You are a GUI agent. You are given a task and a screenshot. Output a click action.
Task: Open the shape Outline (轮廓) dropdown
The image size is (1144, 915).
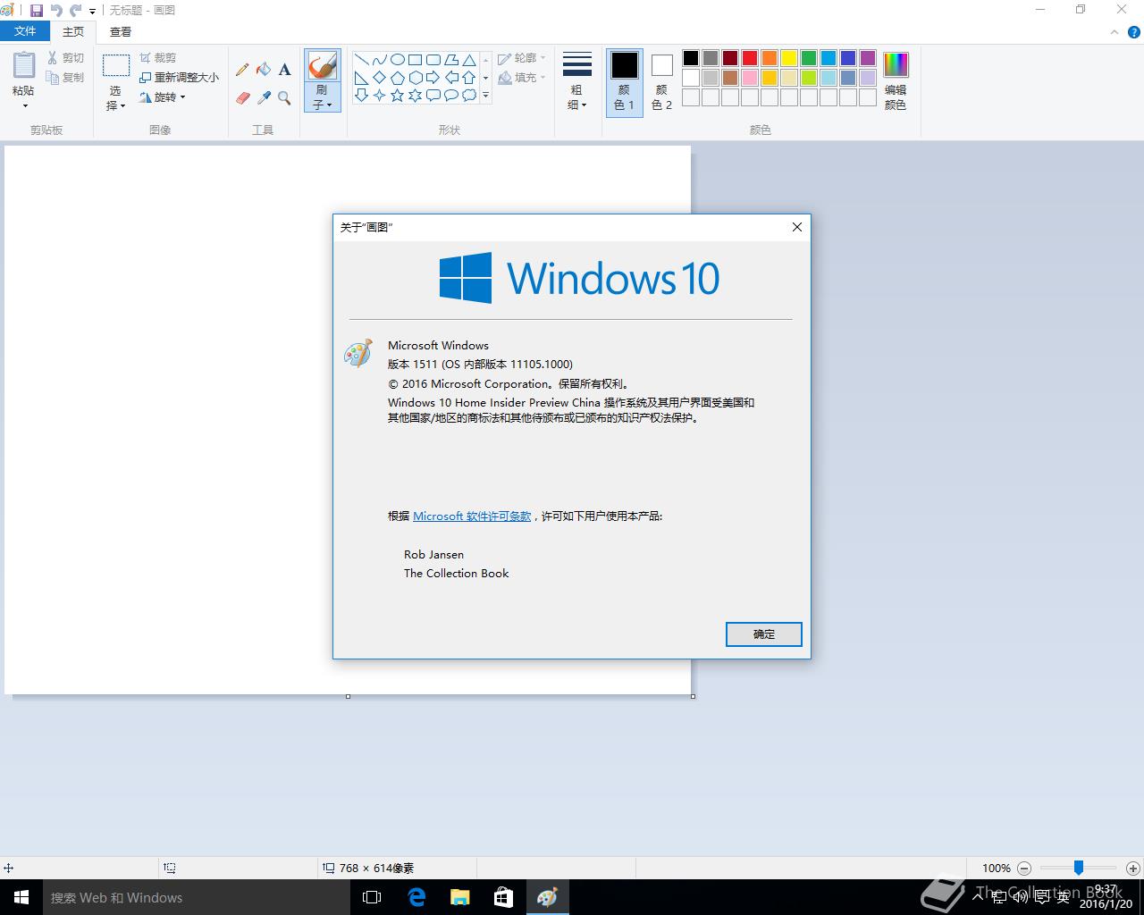click(521, 58)
